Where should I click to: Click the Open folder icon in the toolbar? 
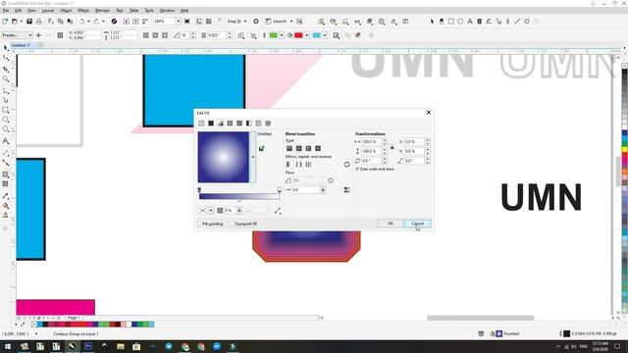[15, 22]
